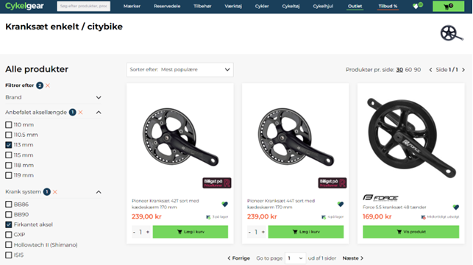Check the Hollowtech II (Shimano) box
Viewport: 473px width, 265px height.
click(9, 245)
